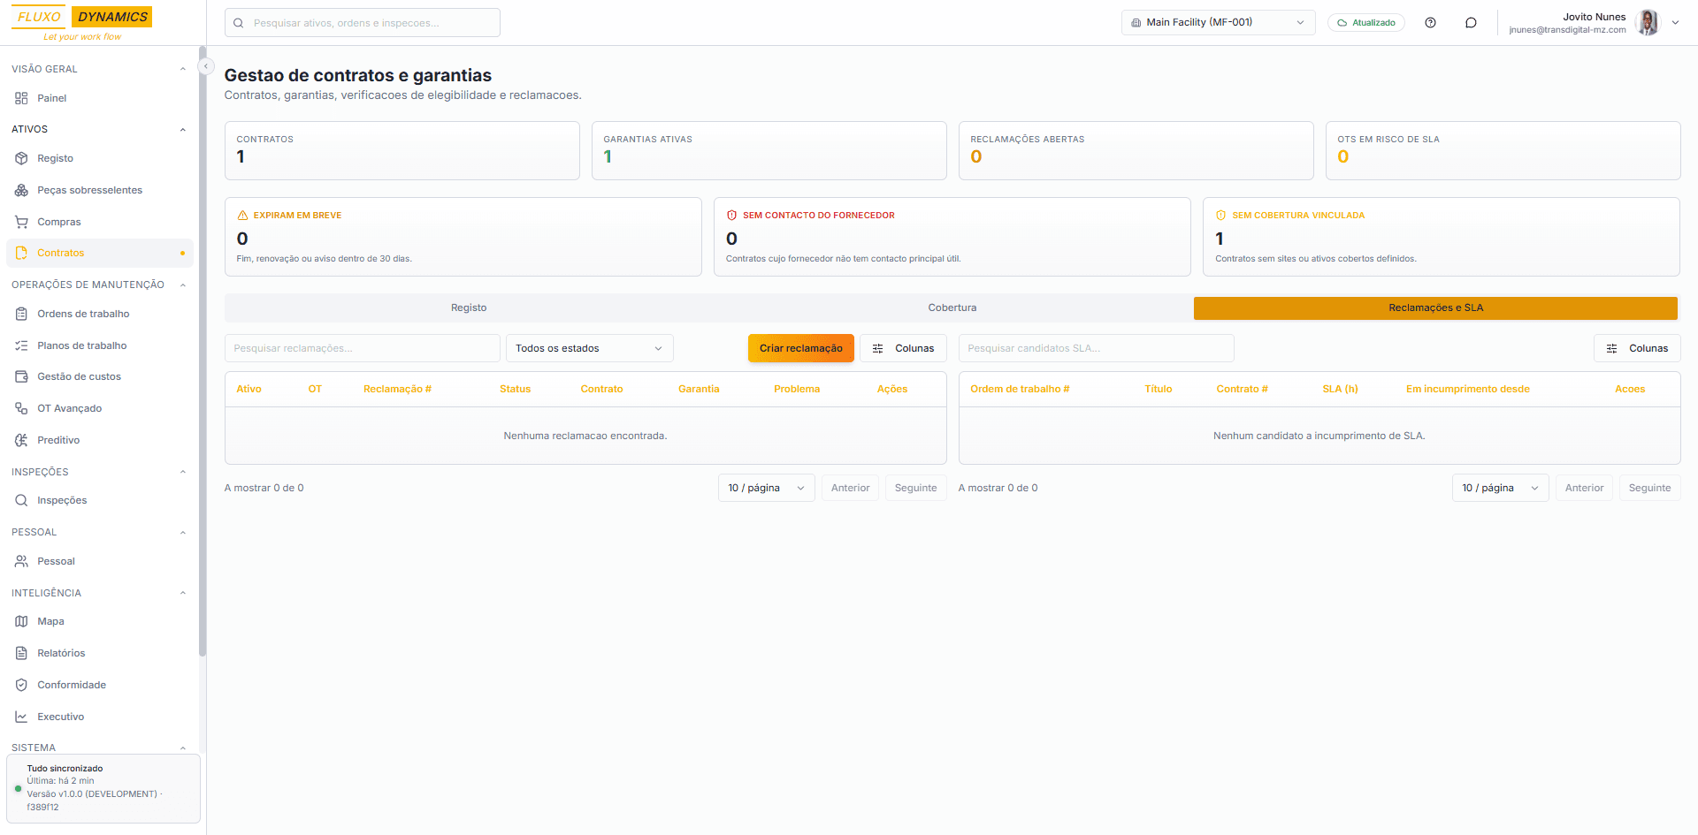Screen dimensions: 1698x835
Task: Expand the Todos os estados filter
Action: [x=589, y=348]
